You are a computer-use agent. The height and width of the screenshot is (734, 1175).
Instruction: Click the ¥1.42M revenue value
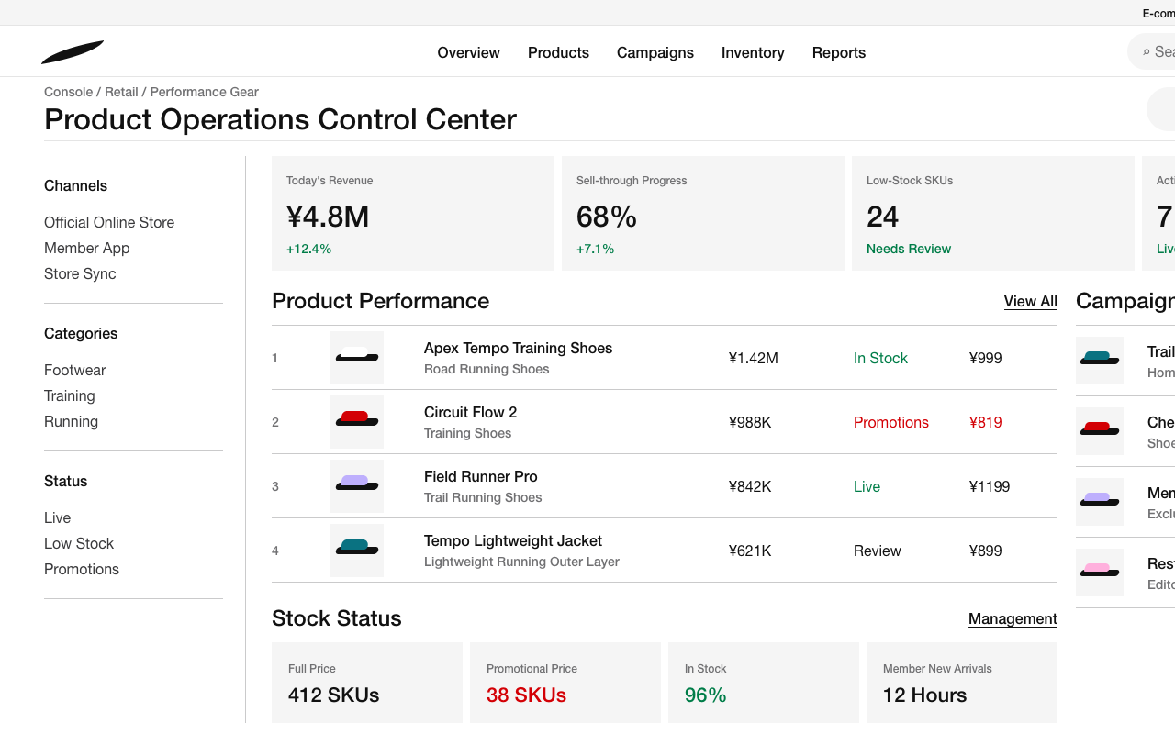[754, 358]
